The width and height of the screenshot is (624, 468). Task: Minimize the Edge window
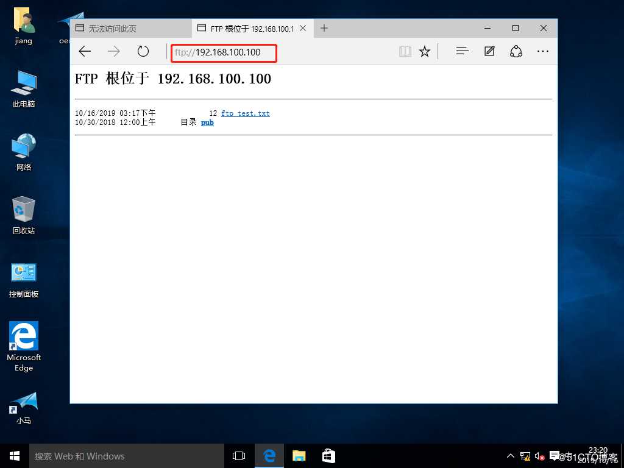[x=487, y=28]
